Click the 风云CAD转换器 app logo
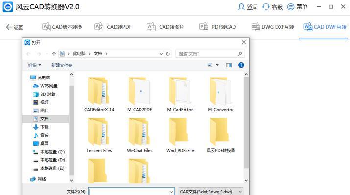This screenshot has height=195, width=350. click(8, 7)
